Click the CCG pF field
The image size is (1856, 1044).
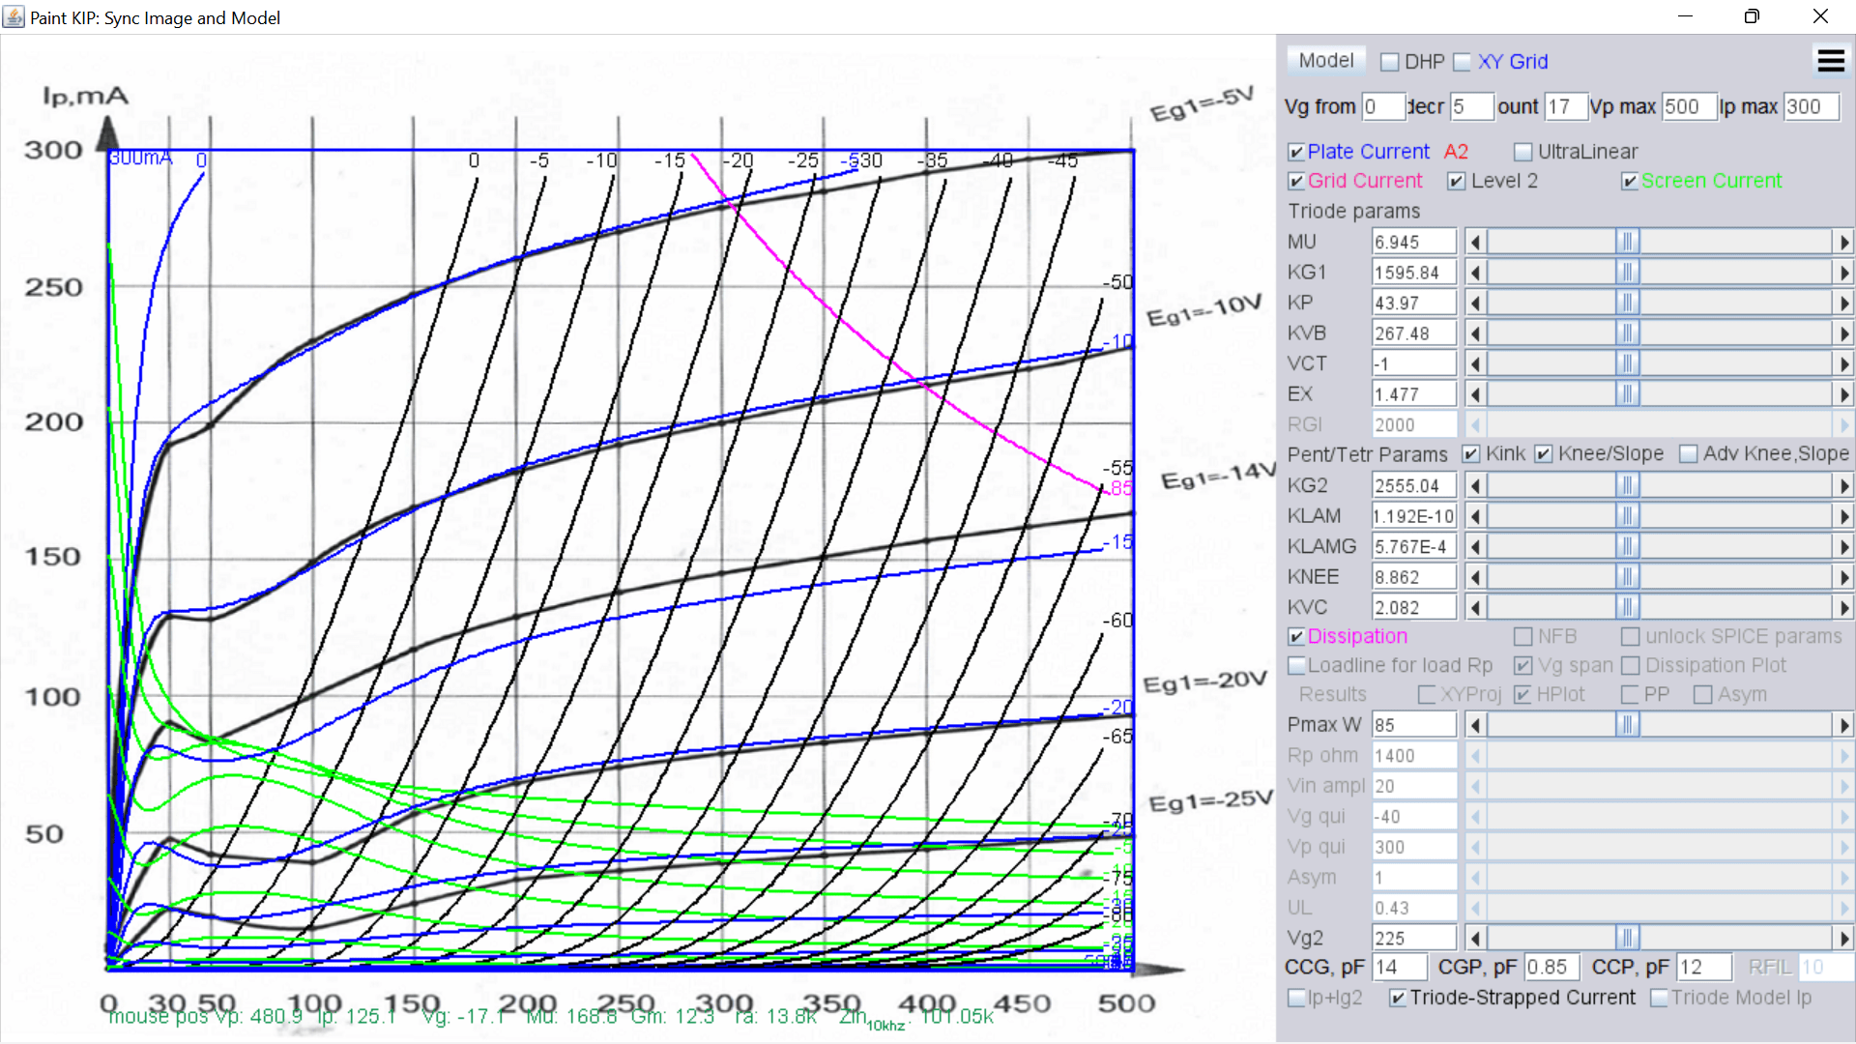(1400, 967)
